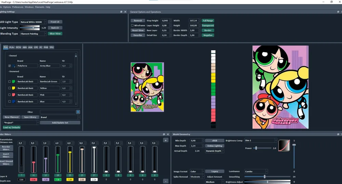Open the Image Format Color dropdown

pos(197,171)
